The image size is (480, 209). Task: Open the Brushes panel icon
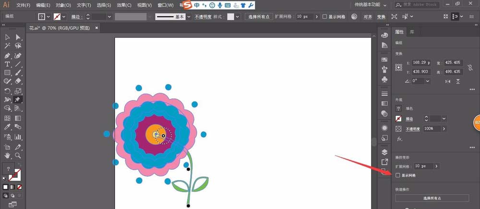[384, 70]
